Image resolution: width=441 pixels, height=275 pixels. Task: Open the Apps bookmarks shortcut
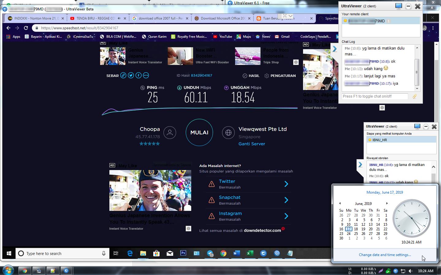[x=13, y=36]
